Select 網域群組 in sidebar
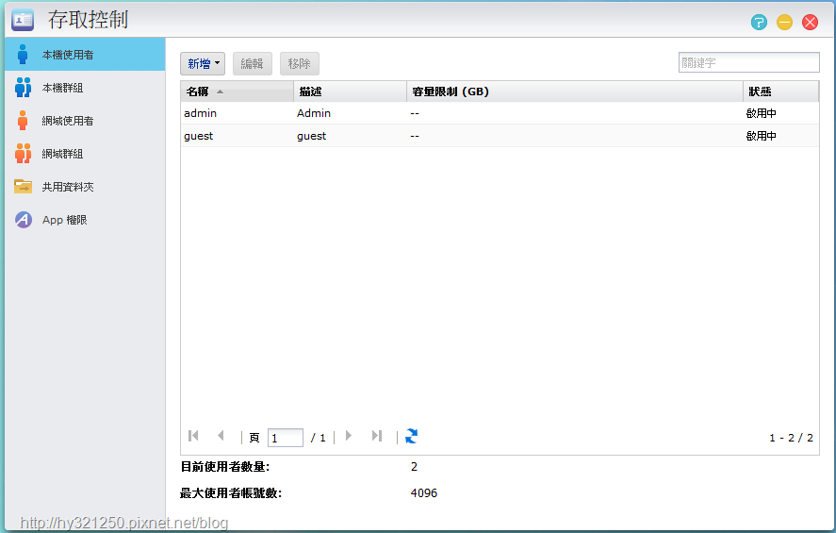Screen dimensions: 836x533 click(x=86, y=154)
